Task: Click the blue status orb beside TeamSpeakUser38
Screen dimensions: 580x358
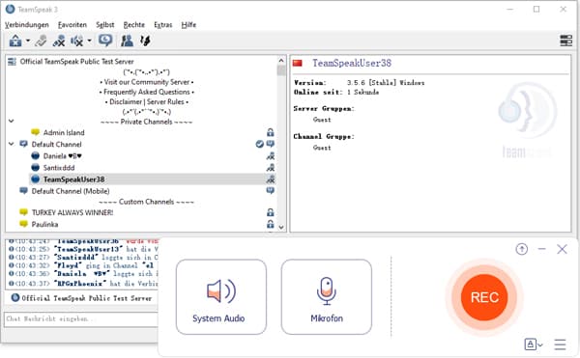Action: tap(35, 179)
